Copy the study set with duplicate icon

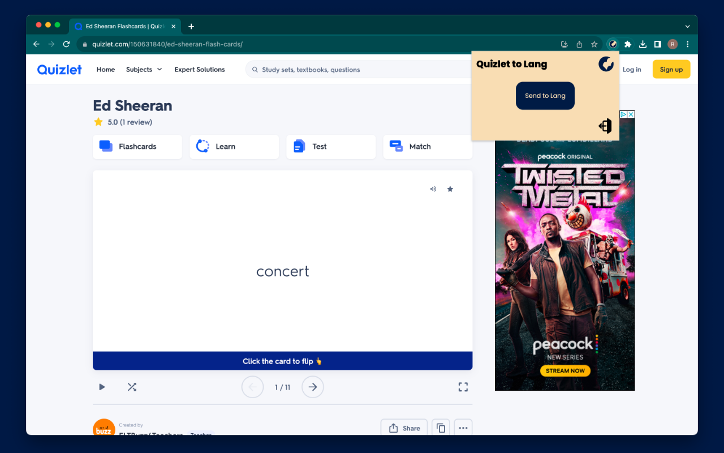(441, 428)
